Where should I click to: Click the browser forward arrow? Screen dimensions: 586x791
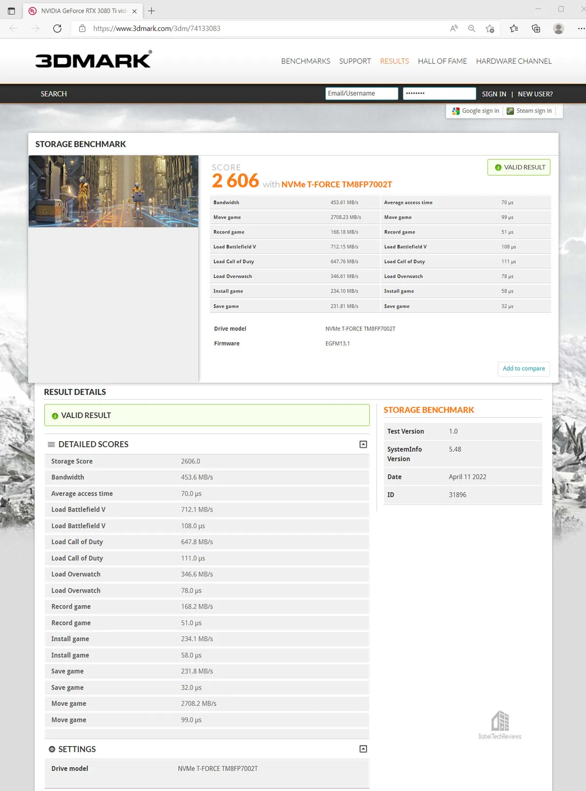35,28
